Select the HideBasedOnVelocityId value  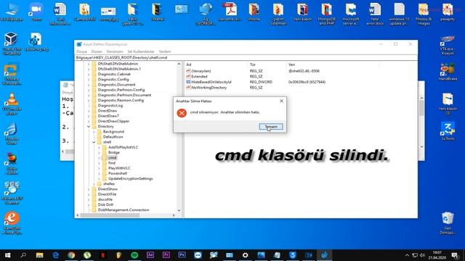[211, 82]
